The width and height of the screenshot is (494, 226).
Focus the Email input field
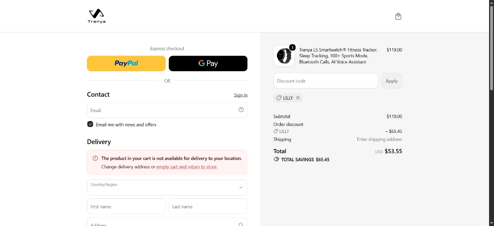click(x=167, y=110)
